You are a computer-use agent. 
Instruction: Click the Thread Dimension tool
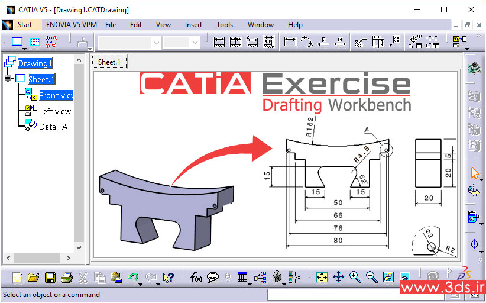[x=378, y=41]
